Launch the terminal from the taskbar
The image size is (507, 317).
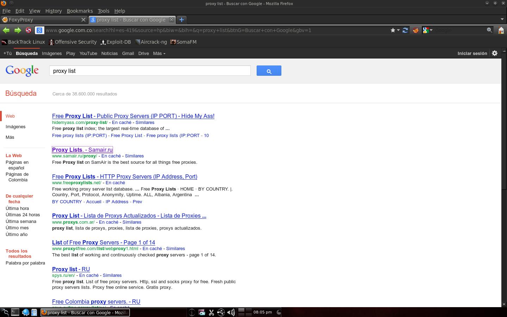click(15, 312)
